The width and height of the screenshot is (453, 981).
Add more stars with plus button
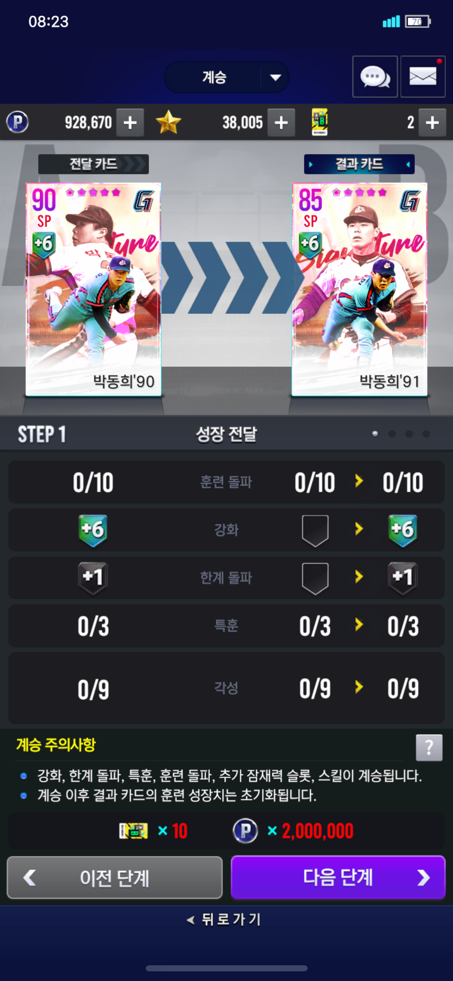pyautogui.click(x=281, y=122)
